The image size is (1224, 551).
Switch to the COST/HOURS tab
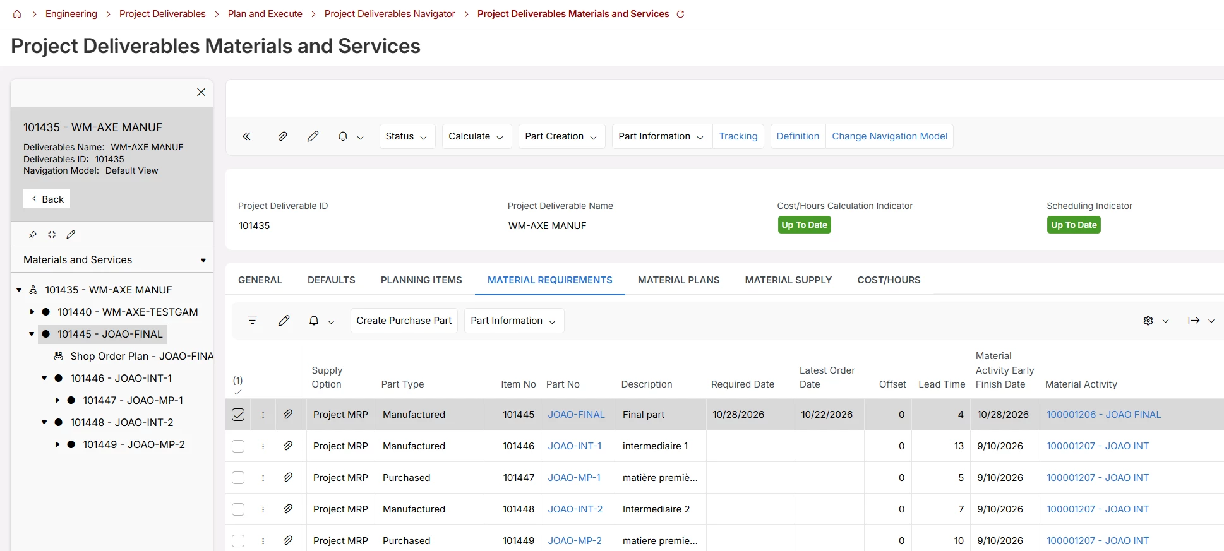point(889,280)
